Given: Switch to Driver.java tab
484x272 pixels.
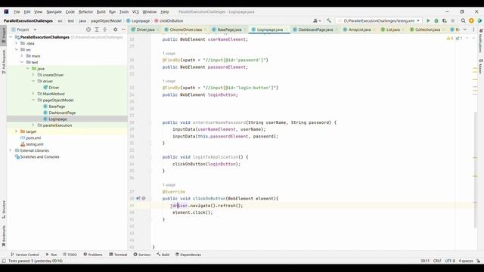Looking at the screenshot, I should (145, 29).
